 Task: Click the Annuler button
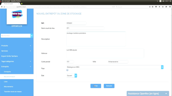[x=109, y=86]
